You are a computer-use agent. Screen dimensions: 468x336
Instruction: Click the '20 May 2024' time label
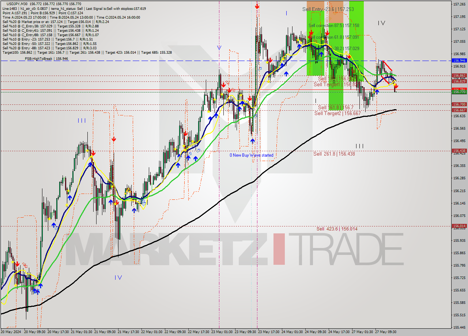point(11,332)
